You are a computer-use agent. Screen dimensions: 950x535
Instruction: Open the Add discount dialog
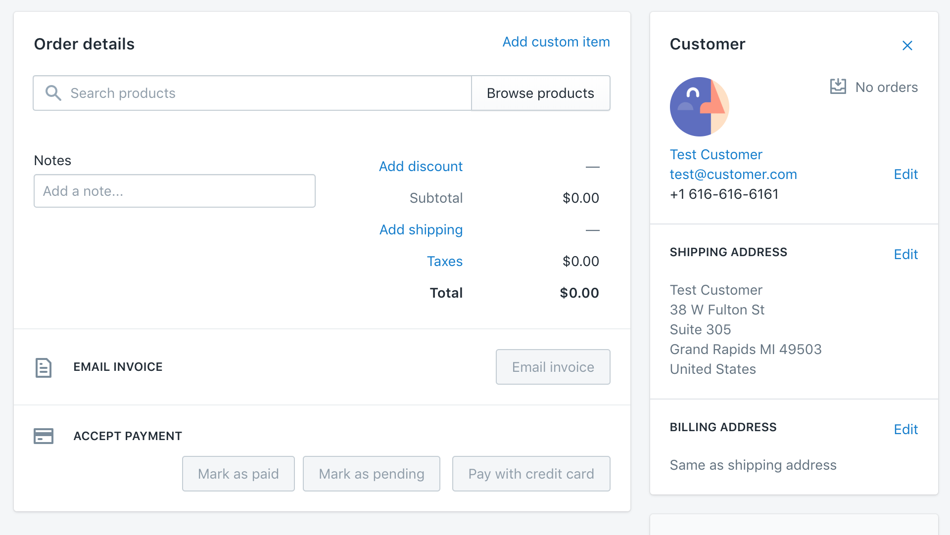click(421, 166)
